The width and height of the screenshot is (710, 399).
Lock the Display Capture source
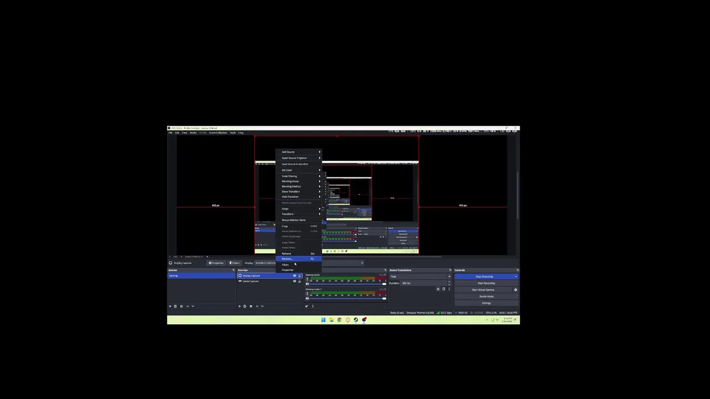(x=300, y=275)
